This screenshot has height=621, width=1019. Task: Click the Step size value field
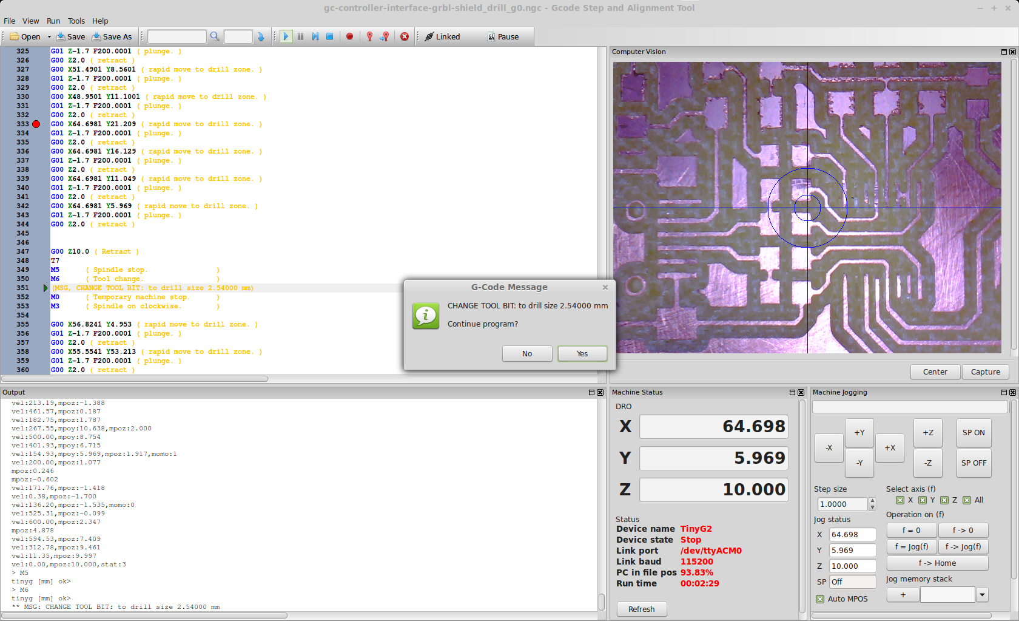[x=842, y=504]
